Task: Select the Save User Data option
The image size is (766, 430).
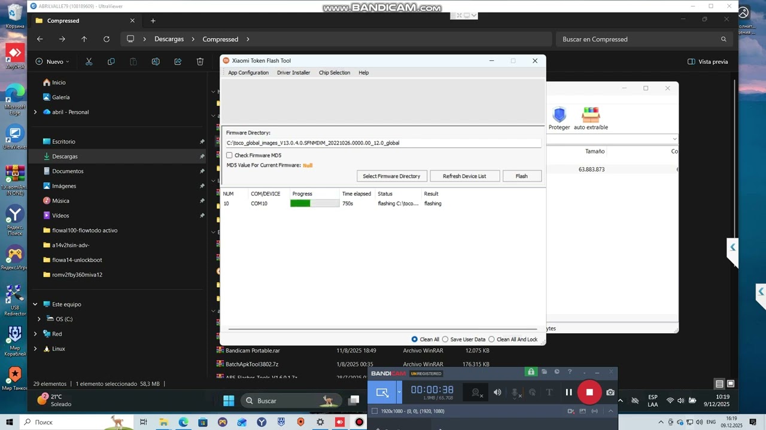Action: click(x=445, y=339)
